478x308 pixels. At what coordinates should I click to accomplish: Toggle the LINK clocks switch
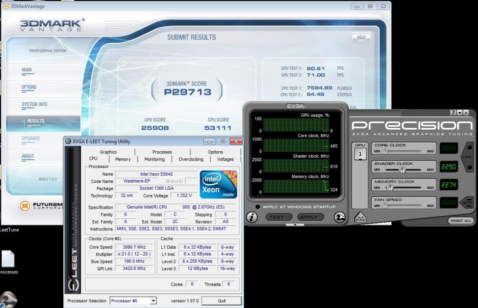pyautogui.click(x=467, y=157)
